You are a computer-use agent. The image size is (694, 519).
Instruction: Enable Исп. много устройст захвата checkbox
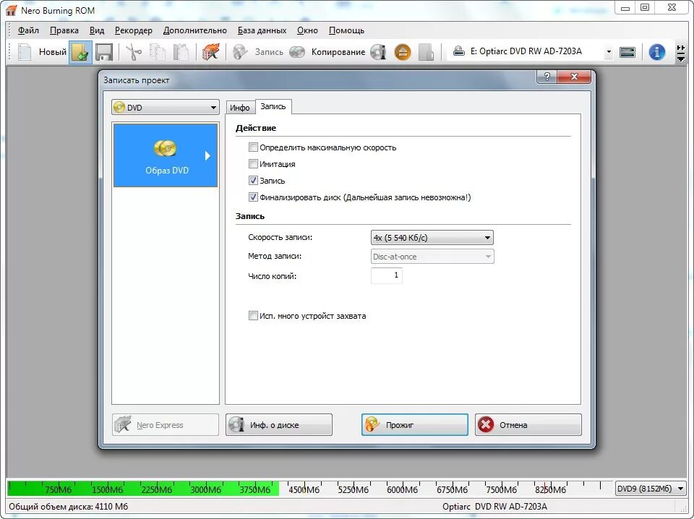253,316
